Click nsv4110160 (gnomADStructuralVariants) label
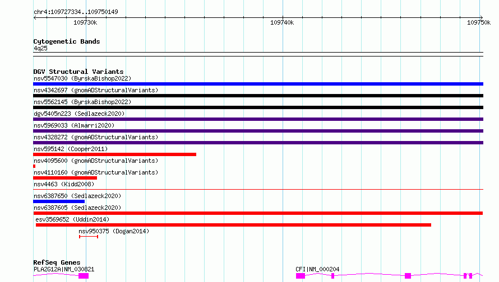Screen dimensions: 499x282 click(96, 172)
